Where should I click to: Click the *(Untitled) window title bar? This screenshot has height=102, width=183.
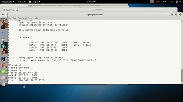point(98,10)
